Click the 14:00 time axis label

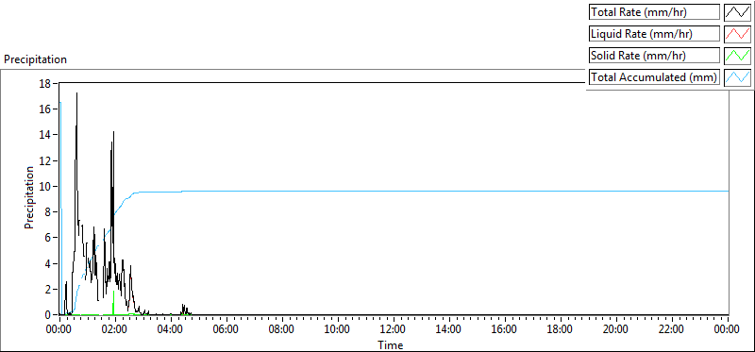point(448,329)
